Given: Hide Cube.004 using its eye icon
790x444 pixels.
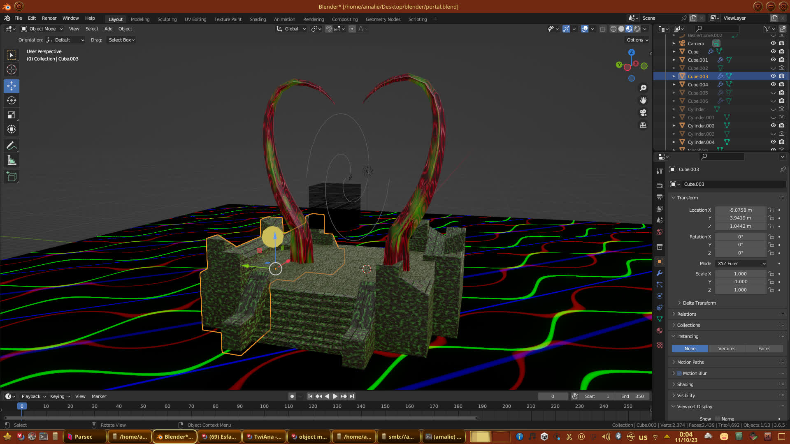Looking at the screenshot, I should coord(773,84).
